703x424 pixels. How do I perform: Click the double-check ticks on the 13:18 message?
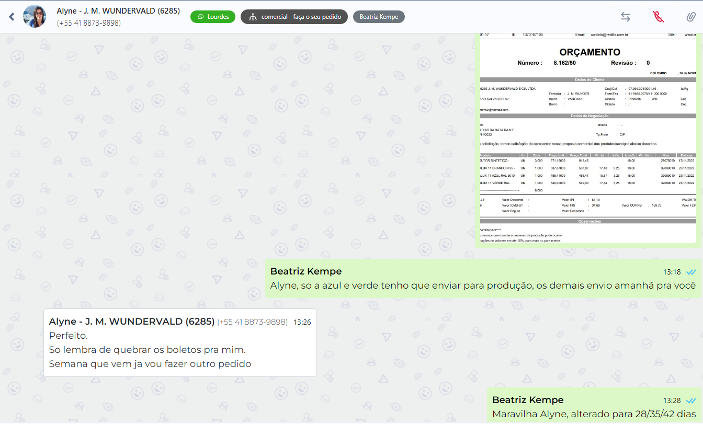click(691, 272)
